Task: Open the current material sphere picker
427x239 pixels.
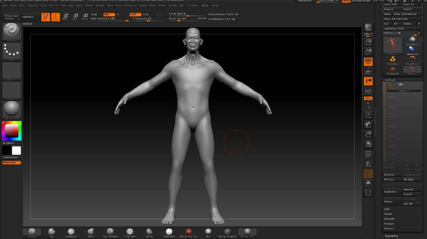Action: click(11, 110)
